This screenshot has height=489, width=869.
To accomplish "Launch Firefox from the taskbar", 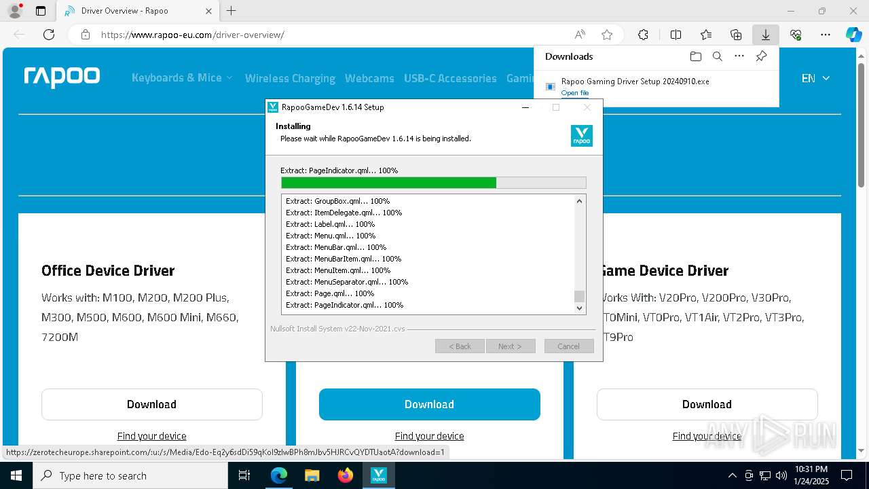I will pyautogui.click(x=345, y=475).
